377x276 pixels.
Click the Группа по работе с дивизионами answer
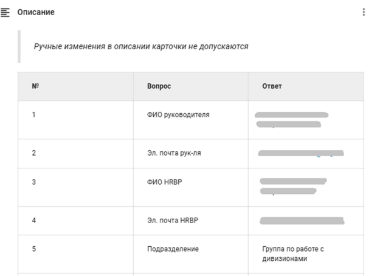click(293, 254)
